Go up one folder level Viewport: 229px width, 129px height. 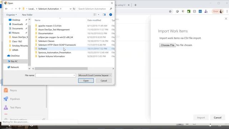click(19, 9)
